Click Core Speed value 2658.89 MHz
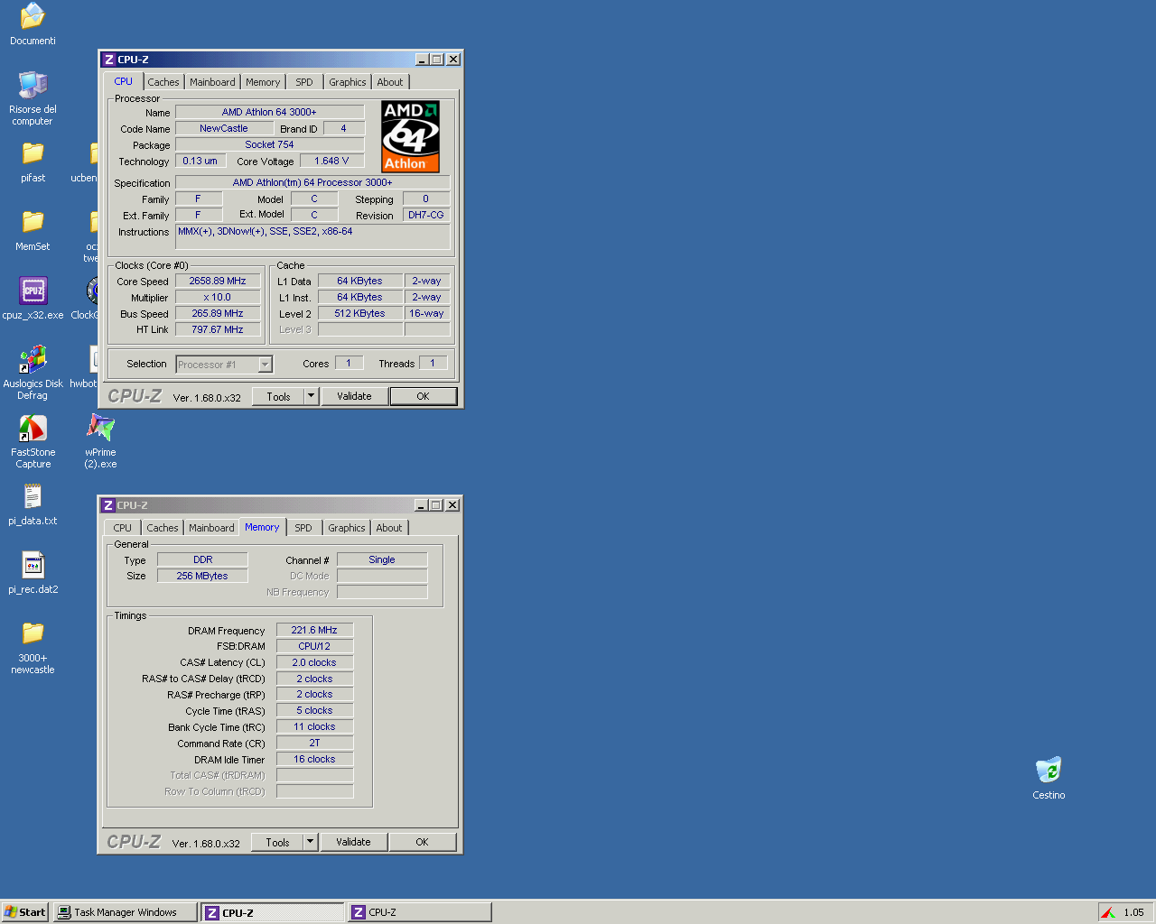Image resolution: width=1156 pixels, height=924 pixels. 218,281
